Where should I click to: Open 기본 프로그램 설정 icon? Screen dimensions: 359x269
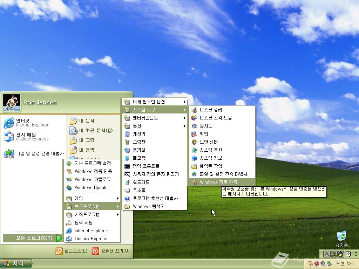coord(69,163)
